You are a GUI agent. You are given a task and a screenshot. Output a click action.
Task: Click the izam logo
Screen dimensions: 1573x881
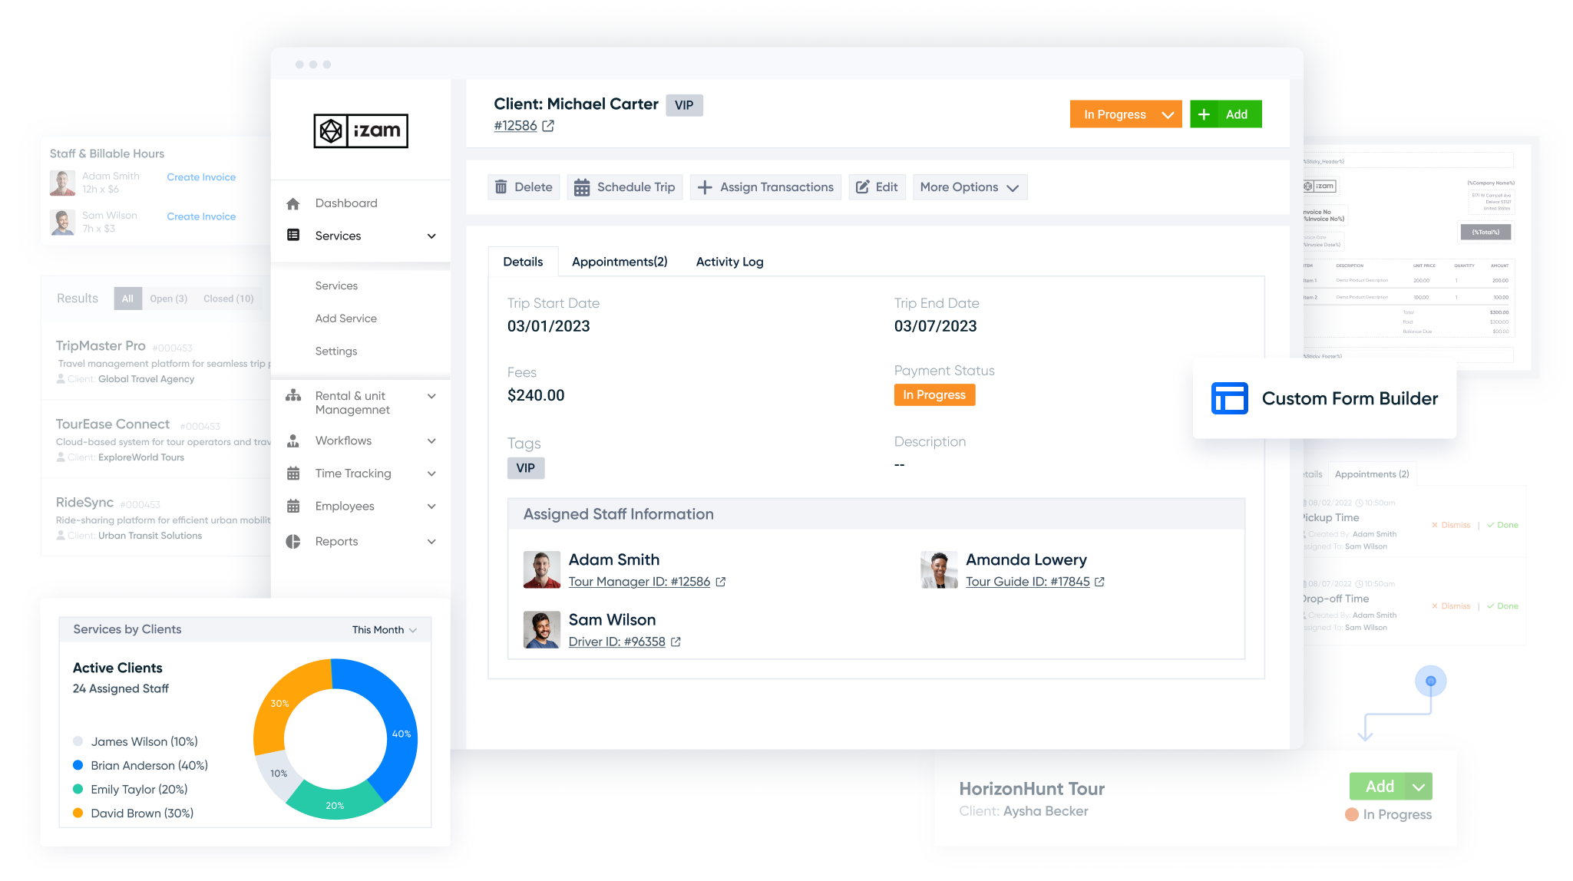(361, 130)
